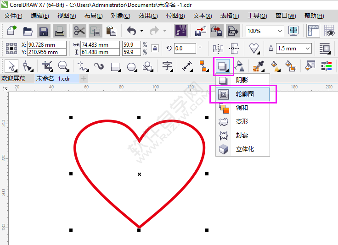Screen dimensions: 338x245
Task: Open the 编辑(E) menu
Action: coord(39,16)
